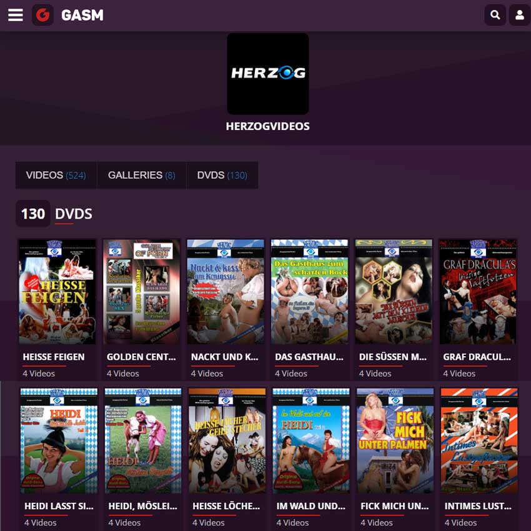Click the HERZOGVIDEOS channel name
The image size is (531, 531).
pos(268,126)
